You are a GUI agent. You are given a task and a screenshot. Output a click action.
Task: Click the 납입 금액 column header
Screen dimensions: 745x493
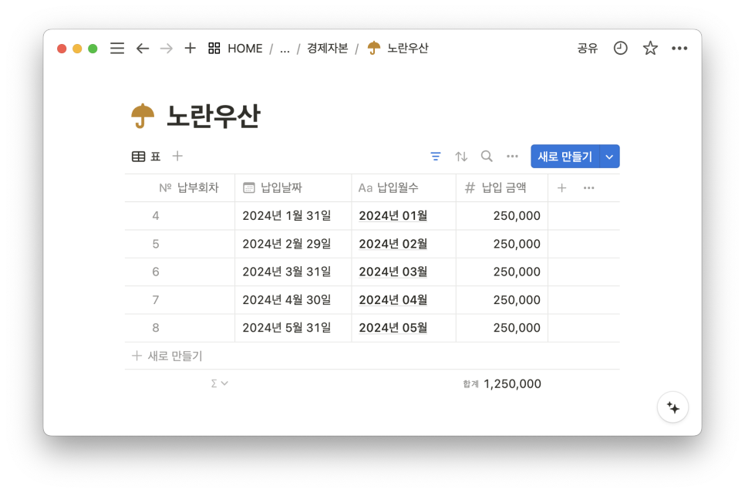502,187
